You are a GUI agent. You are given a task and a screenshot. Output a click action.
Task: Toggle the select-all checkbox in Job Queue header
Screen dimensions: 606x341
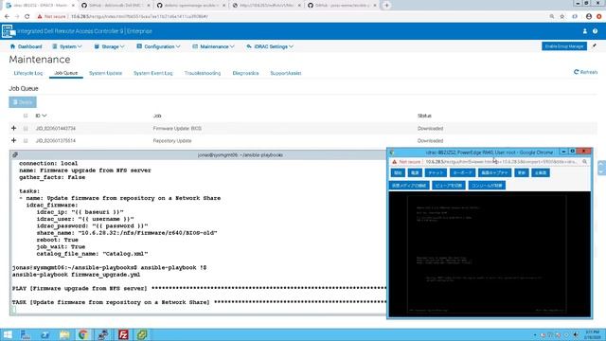pyautogui.click(x=26, y=116)
